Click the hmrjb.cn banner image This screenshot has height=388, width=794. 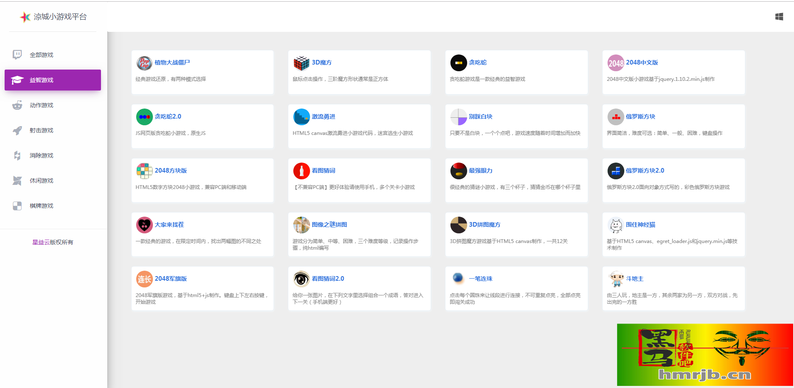(x=705, y=354)
